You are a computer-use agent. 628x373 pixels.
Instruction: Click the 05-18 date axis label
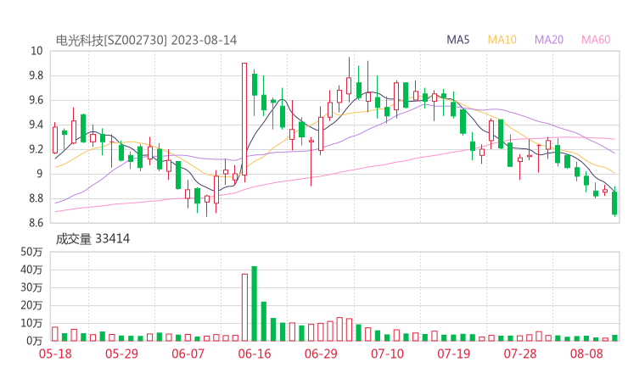(55, 354)
